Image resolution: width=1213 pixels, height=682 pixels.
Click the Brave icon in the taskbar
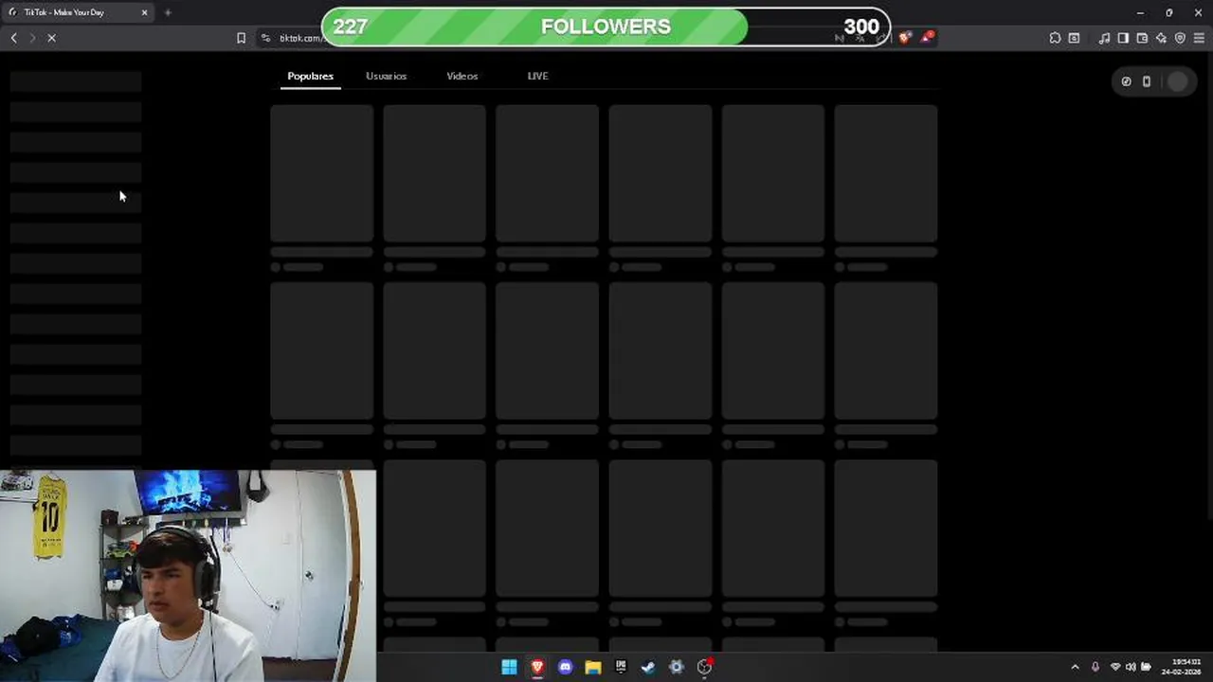point(537,667)
